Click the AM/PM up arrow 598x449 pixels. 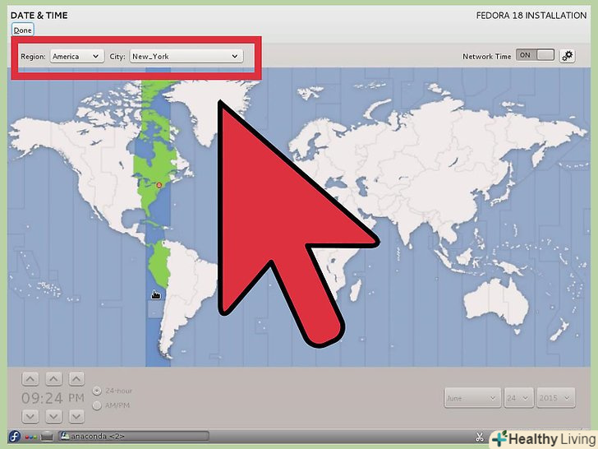(76, 379)
